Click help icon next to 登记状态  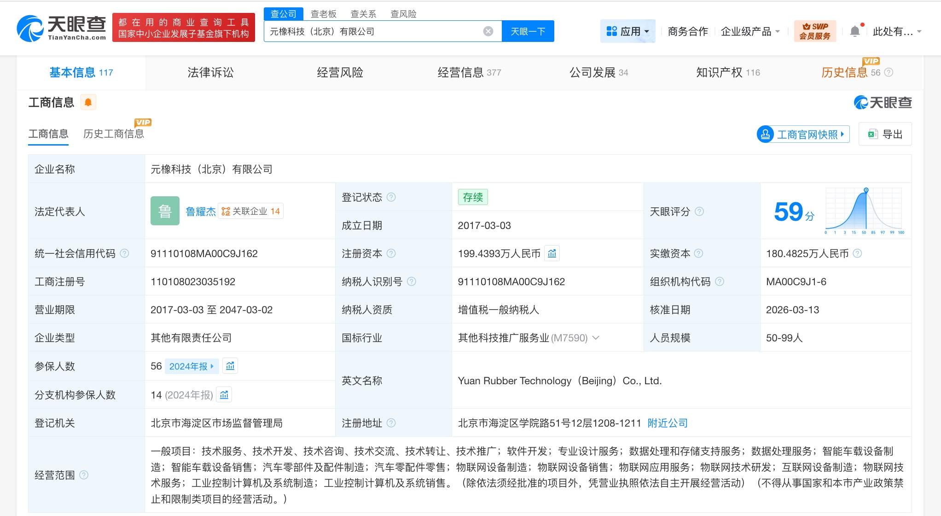391,197
